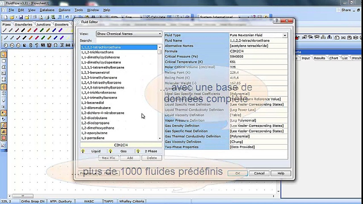Switch to the List tab
The image size is (363, 204).
click(345, 58)
